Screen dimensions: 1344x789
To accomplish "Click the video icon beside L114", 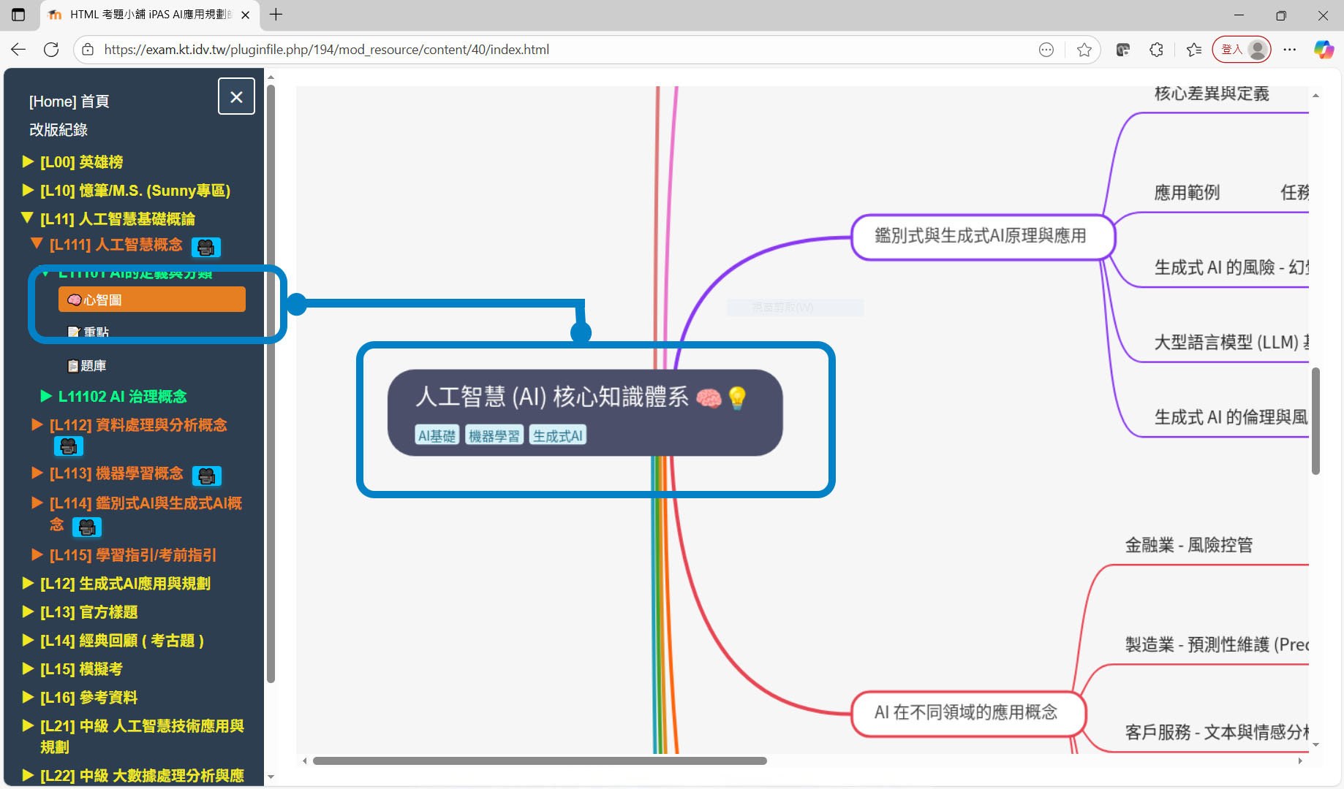I will pyautogui.click(x=87, y=527).
